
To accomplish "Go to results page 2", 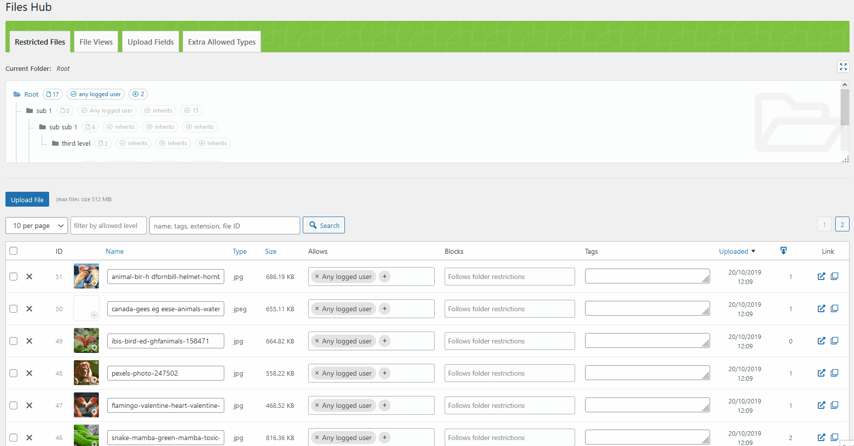I will [842, 224].
